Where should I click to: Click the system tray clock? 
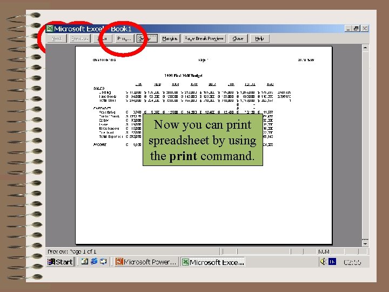click(352, 262)
